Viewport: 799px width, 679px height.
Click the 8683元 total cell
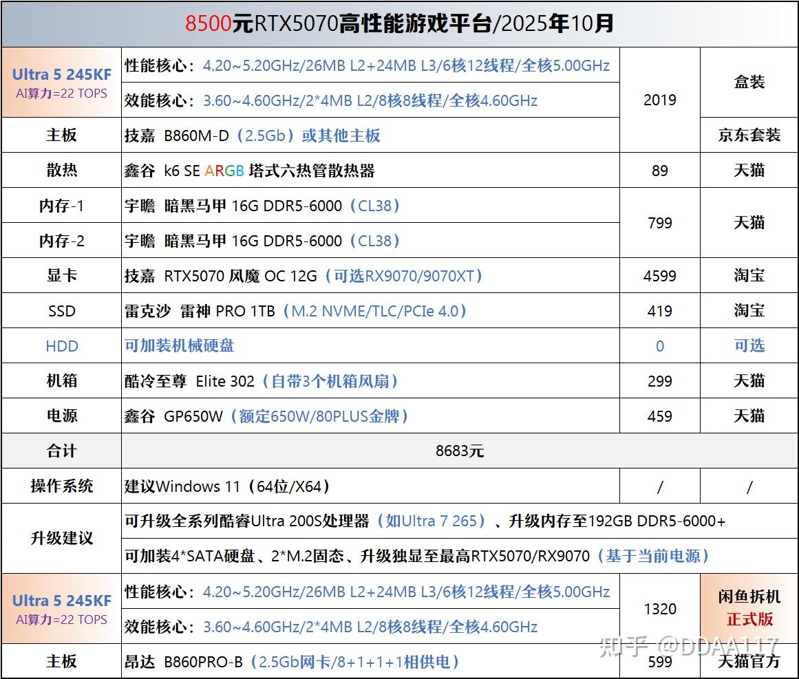tap(460, 451)
